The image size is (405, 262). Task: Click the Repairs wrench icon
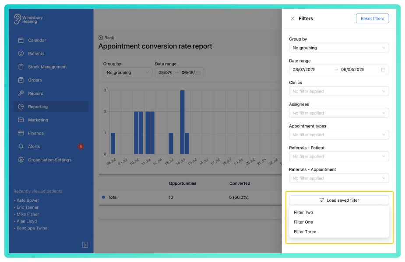[x=21, y=93]
